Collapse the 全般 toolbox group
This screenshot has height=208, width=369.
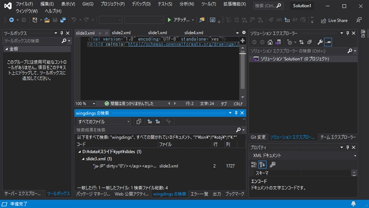point(6,49)
